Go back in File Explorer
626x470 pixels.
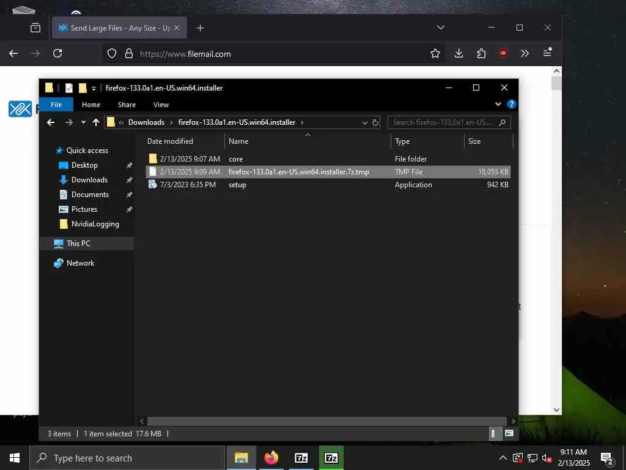pyautogui.click(x=51, y=122)
